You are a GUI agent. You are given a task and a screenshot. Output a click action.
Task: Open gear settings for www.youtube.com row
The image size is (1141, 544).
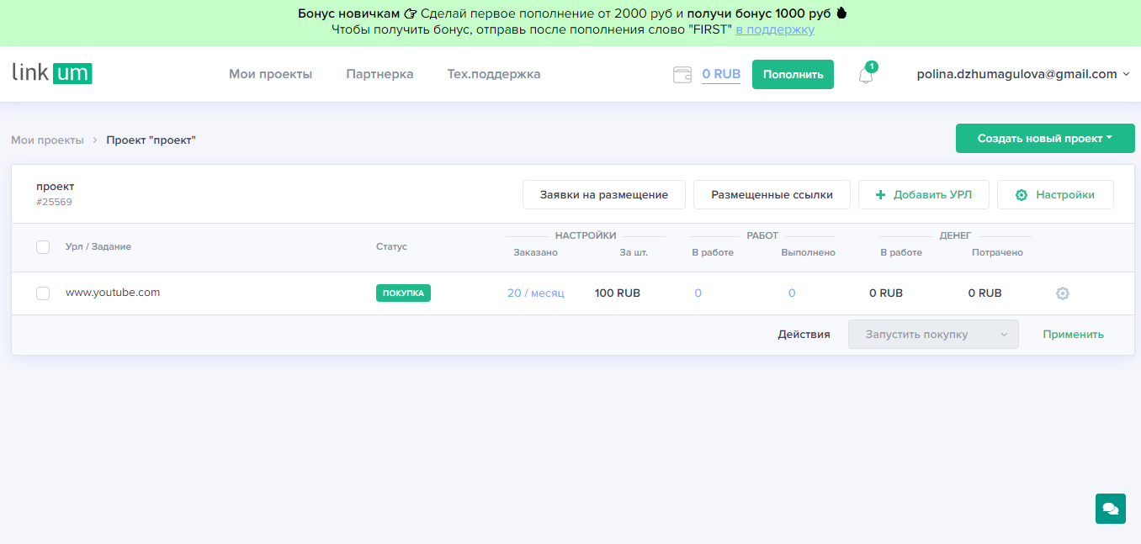coord(1063,293)
